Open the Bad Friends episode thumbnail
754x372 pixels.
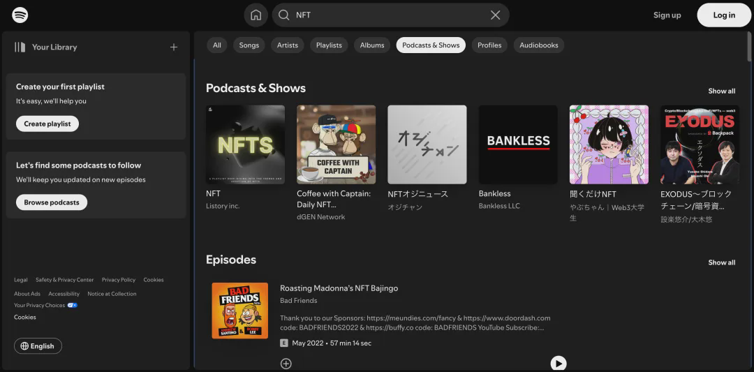tap(240, 311)
